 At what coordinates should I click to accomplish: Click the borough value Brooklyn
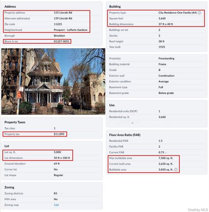click(59, 36)
